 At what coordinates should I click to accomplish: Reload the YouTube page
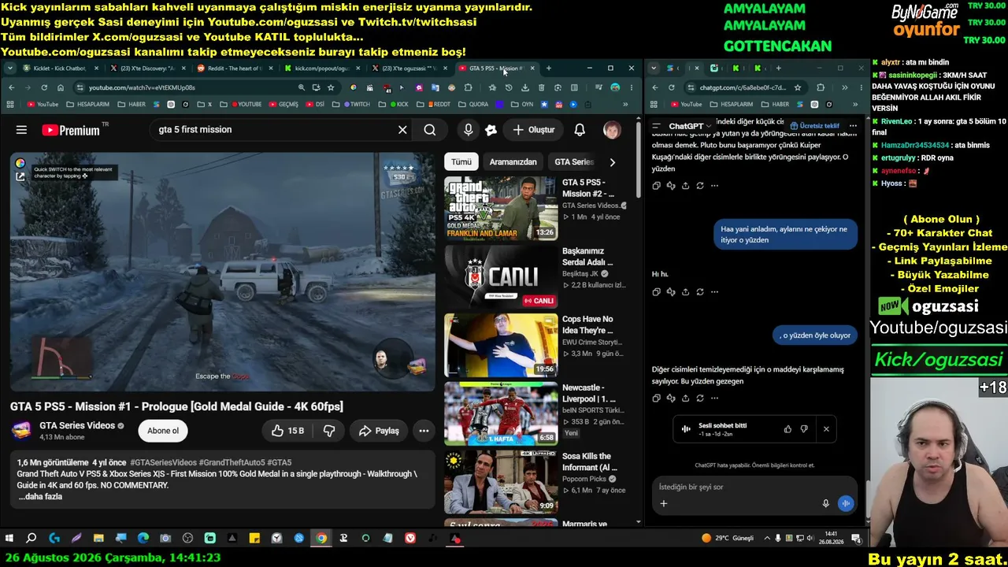coord(44,87)
